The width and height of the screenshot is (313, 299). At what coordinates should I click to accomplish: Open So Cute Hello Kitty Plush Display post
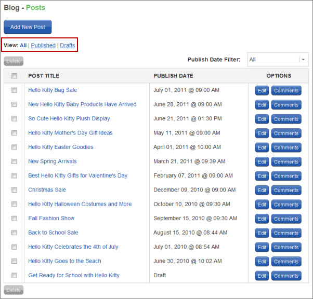click(69, 118)
